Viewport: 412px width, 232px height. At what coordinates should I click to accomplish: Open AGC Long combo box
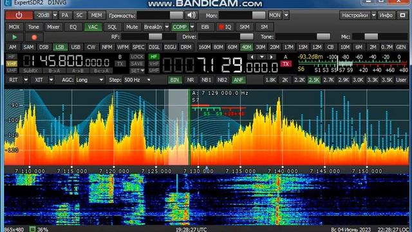(89, 80)
